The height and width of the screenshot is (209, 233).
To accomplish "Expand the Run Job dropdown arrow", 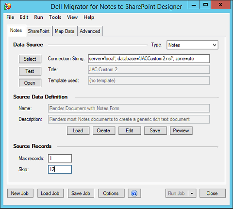I will 192,193.
